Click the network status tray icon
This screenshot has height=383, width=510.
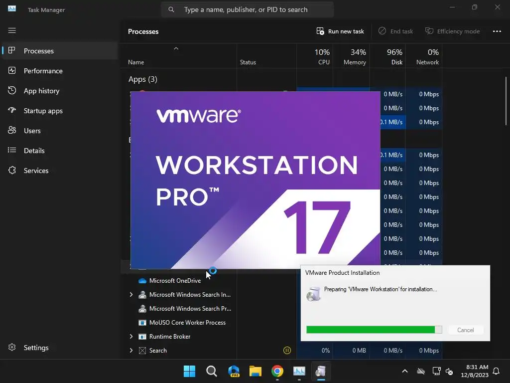point(436,371)
